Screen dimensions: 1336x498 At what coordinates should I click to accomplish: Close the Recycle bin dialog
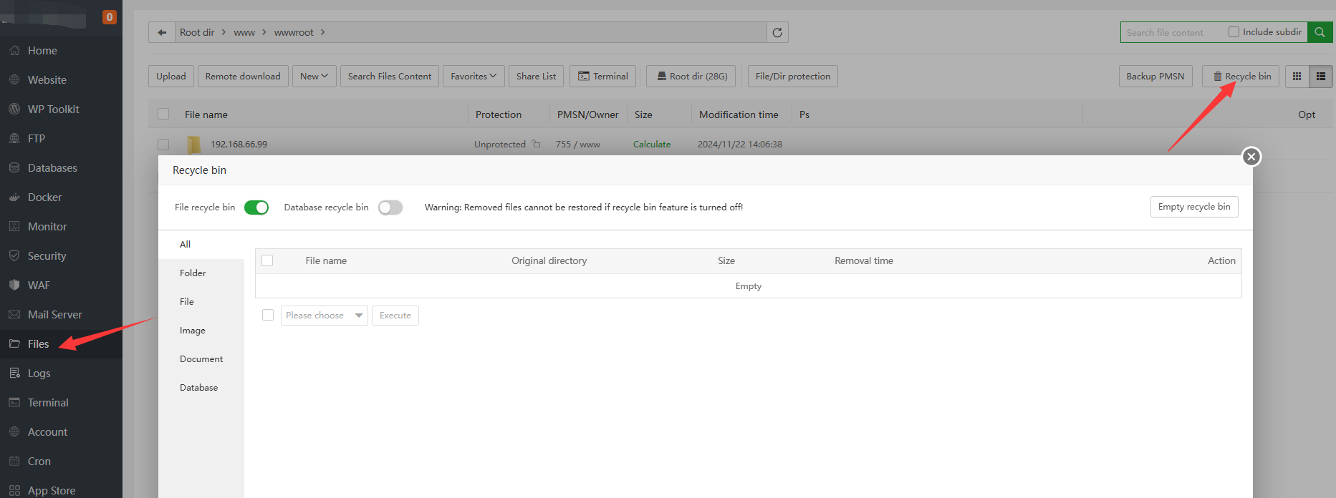click(1251, 157)
